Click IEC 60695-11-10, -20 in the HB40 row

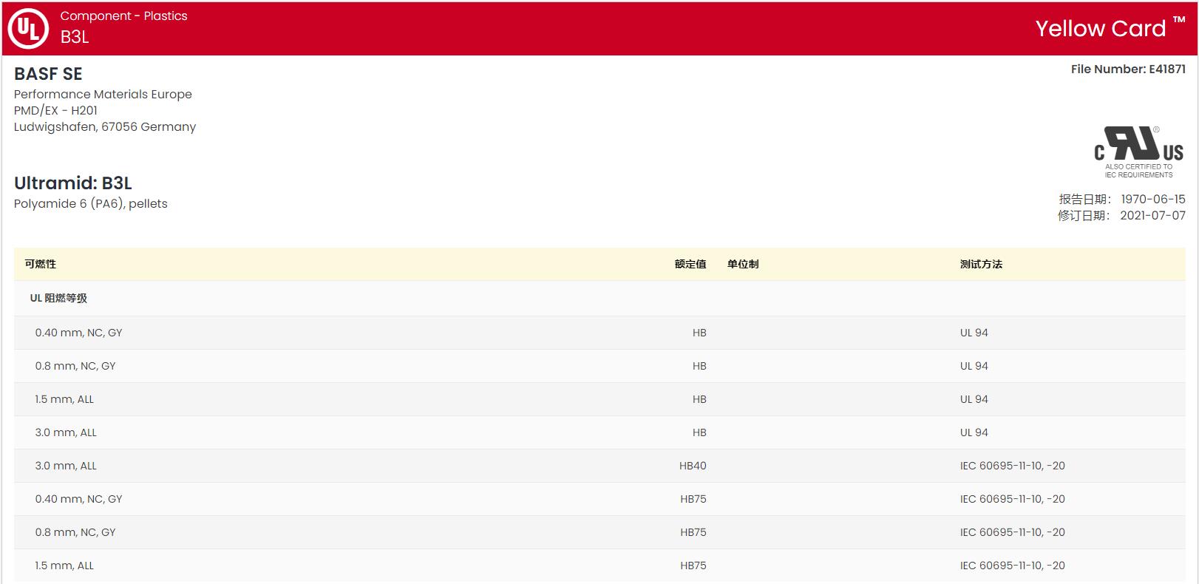pyautogui.click(x=1012, y=466)
